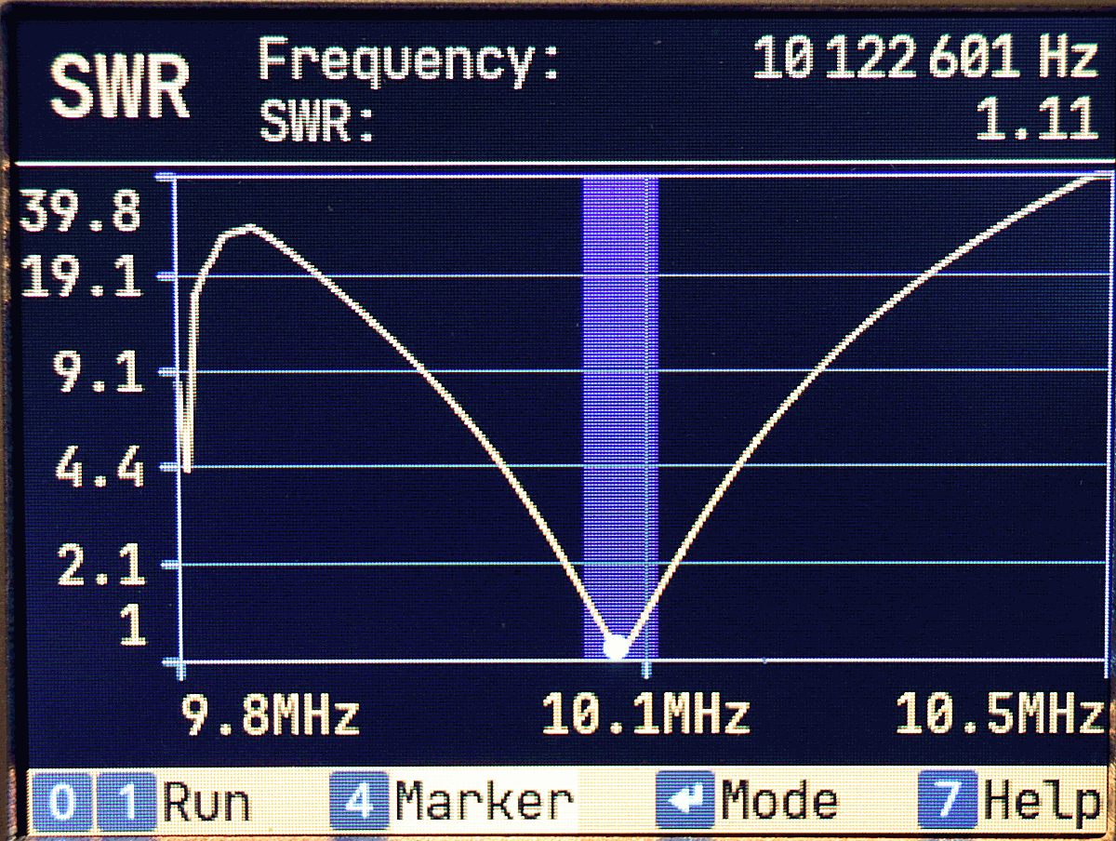
Task: Tap the Enter arrow icon beside Mode
Action: [685, 800]
